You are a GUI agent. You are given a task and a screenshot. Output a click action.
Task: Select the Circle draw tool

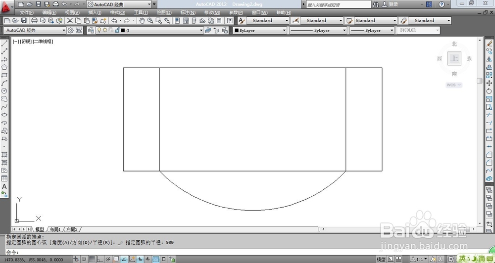point(4,91)
